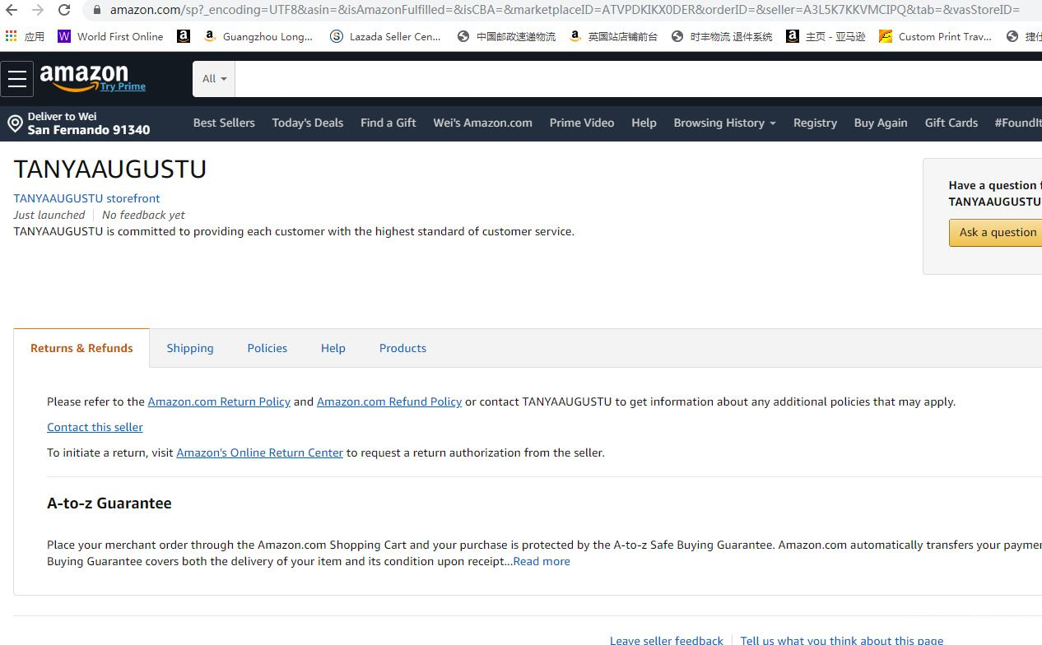1042x645 pixels.
Task: Click Tell us what you think link
Action: [841, 640]
